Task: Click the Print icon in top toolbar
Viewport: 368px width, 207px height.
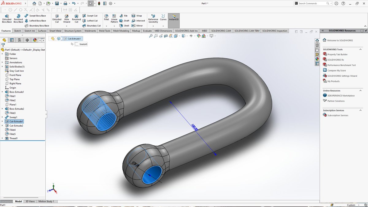Action: coord(65,3)
